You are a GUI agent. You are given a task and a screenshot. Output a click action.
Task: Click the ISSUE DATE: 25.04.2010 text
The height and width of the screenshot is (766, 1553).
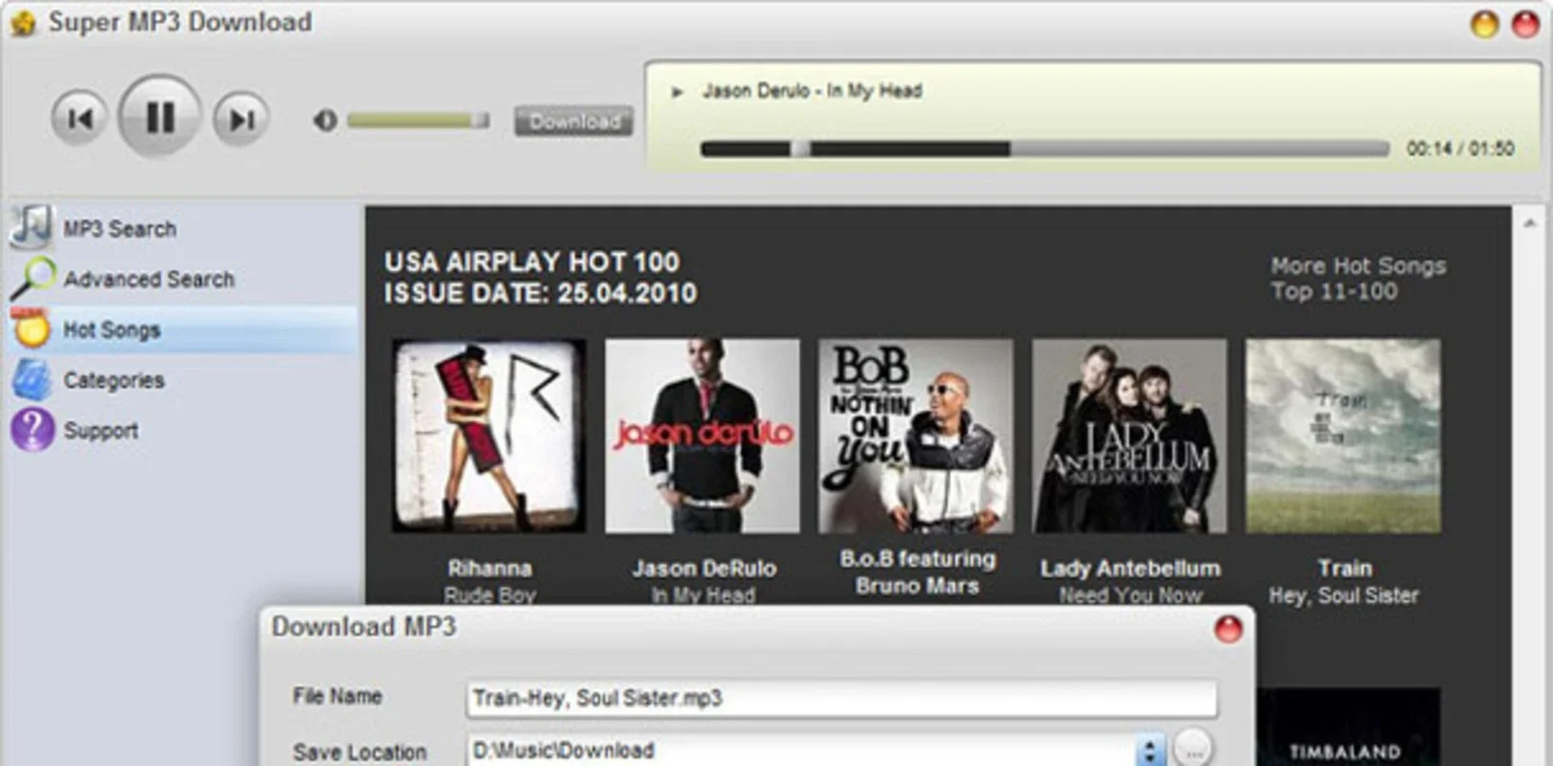click(540, 293)
